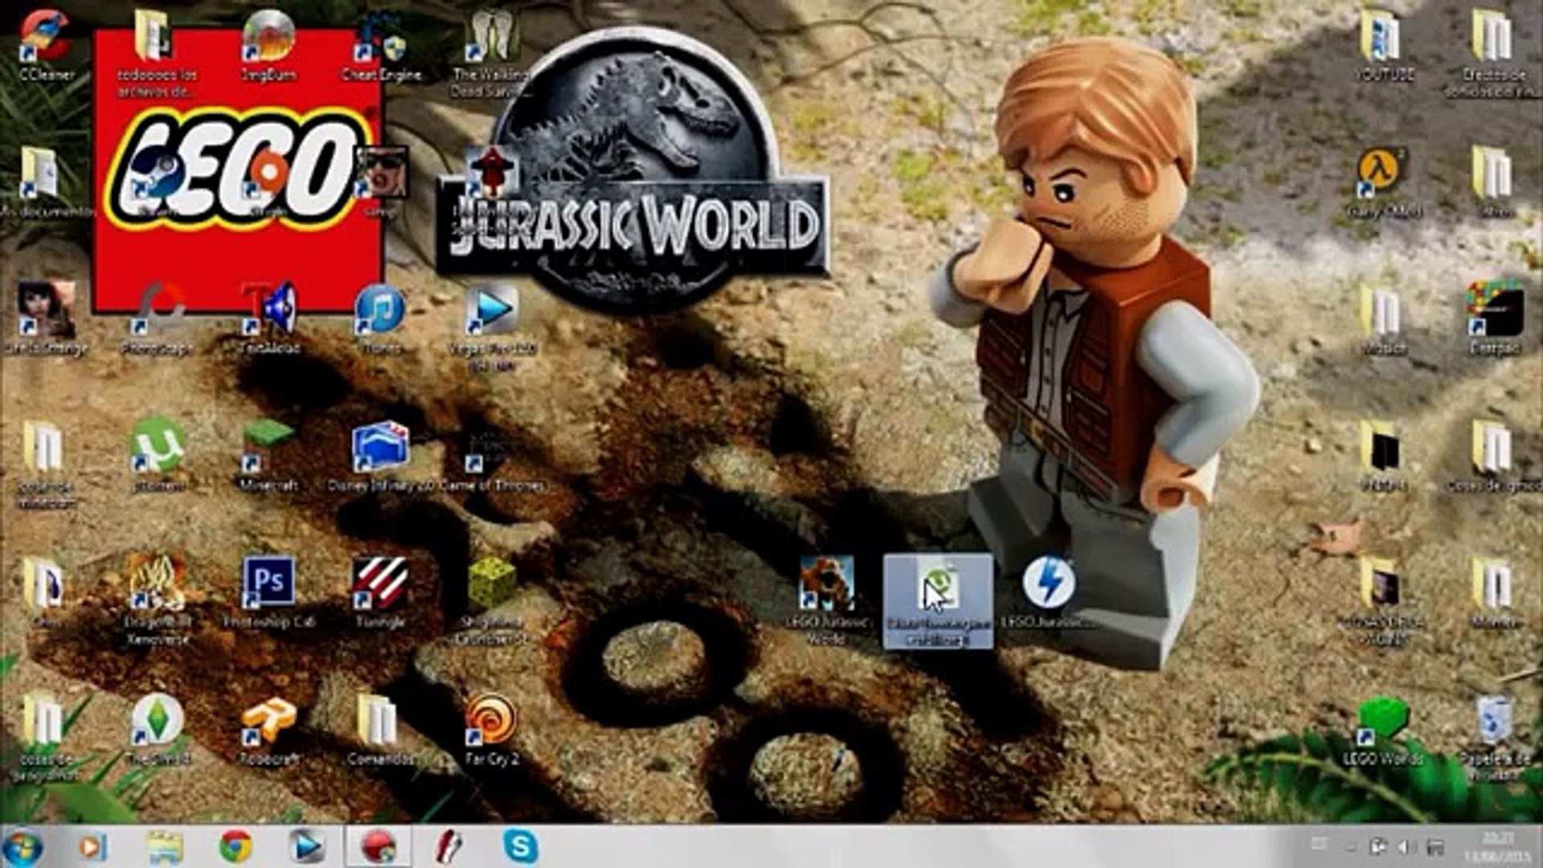Launch Google Chrome from the taskbar

coord(235,847)
